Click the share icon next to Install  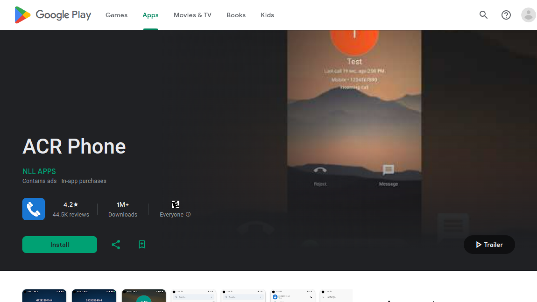coord(116,245)
